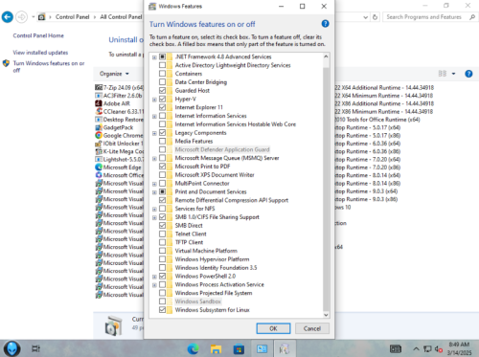Screen dimensions: 479x357
Task: Uncheck the Windows Subsystem for Linux feature
Action: tap(162, 310)
